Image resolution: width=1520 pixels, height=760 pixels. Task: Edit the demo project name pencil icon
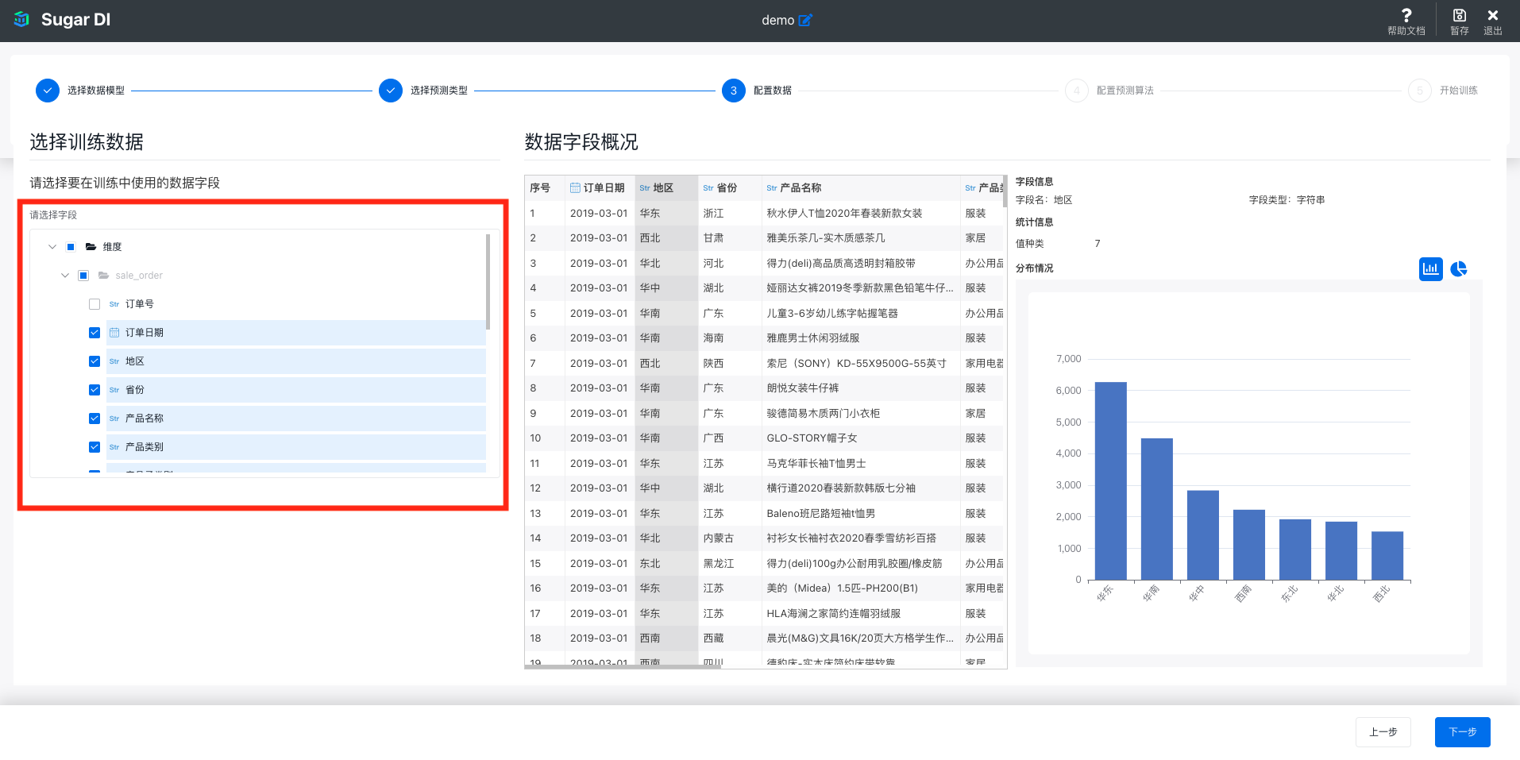[x=805, y=20]
